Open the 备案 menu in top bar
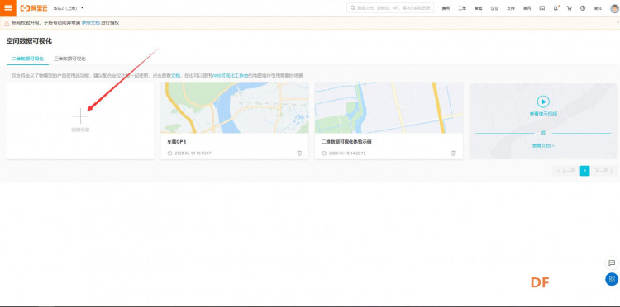 tap(479, 8)
